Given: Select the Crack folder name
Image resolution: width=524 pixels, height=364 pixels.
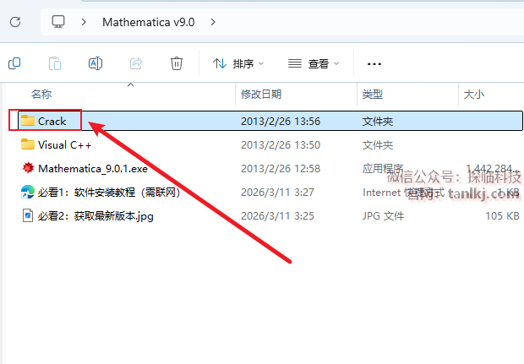Looking at the screenshot, I should coord(52,121).
